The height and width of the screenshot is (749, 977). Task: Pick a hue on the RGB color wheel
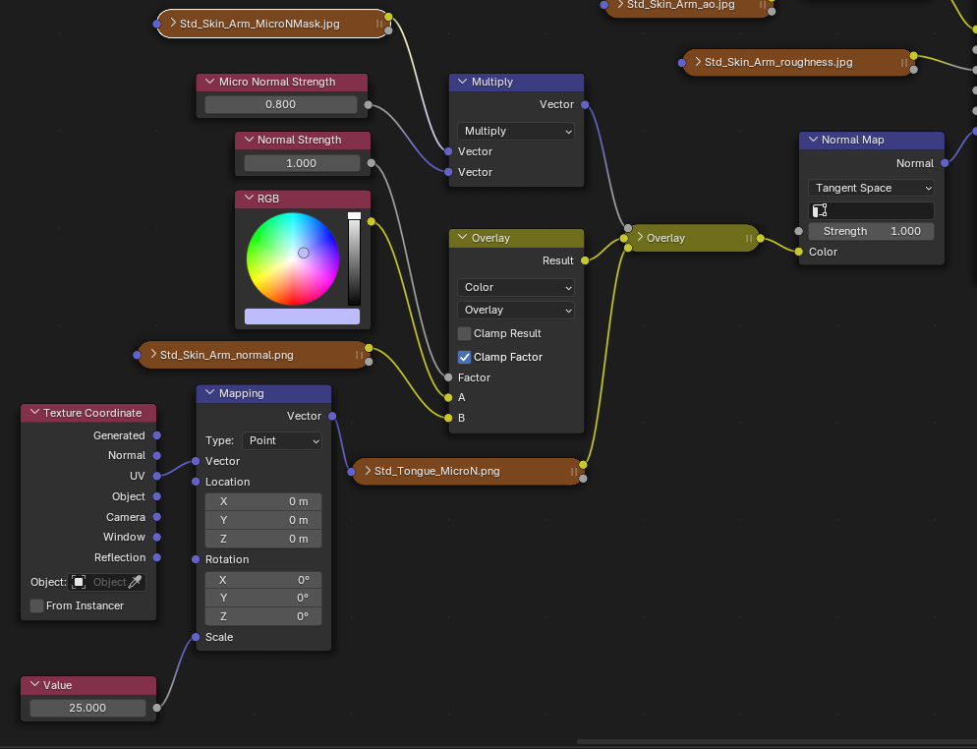[x=292, y=259]
